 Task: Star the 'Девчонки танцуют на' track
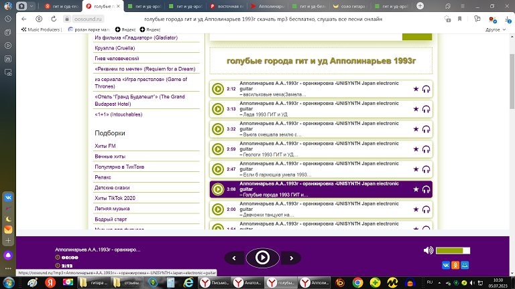point(416,209)
